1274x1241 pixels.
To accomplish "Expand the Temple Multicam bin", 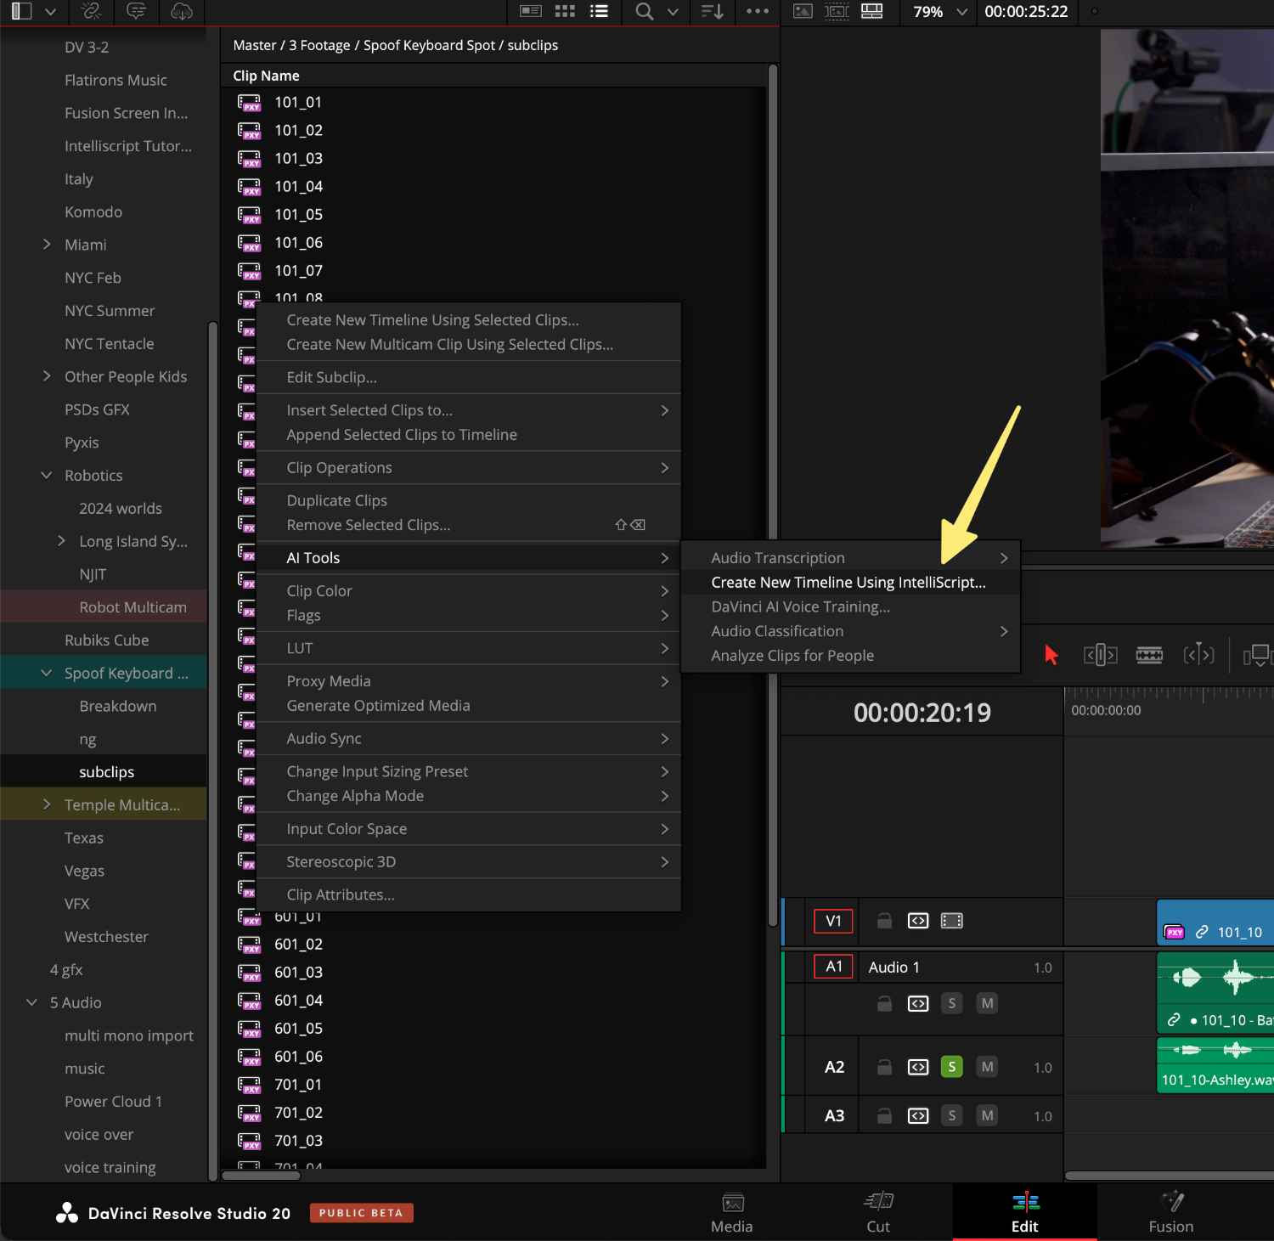I will point(47,804).
